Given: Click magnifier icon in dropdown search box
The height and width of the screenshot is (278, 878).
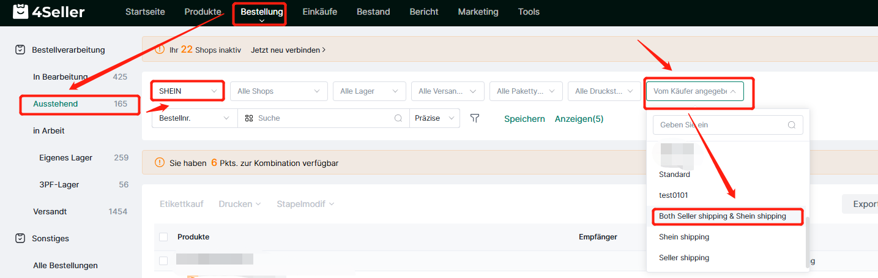Looking at the screenshot, I should pos(791,125).
